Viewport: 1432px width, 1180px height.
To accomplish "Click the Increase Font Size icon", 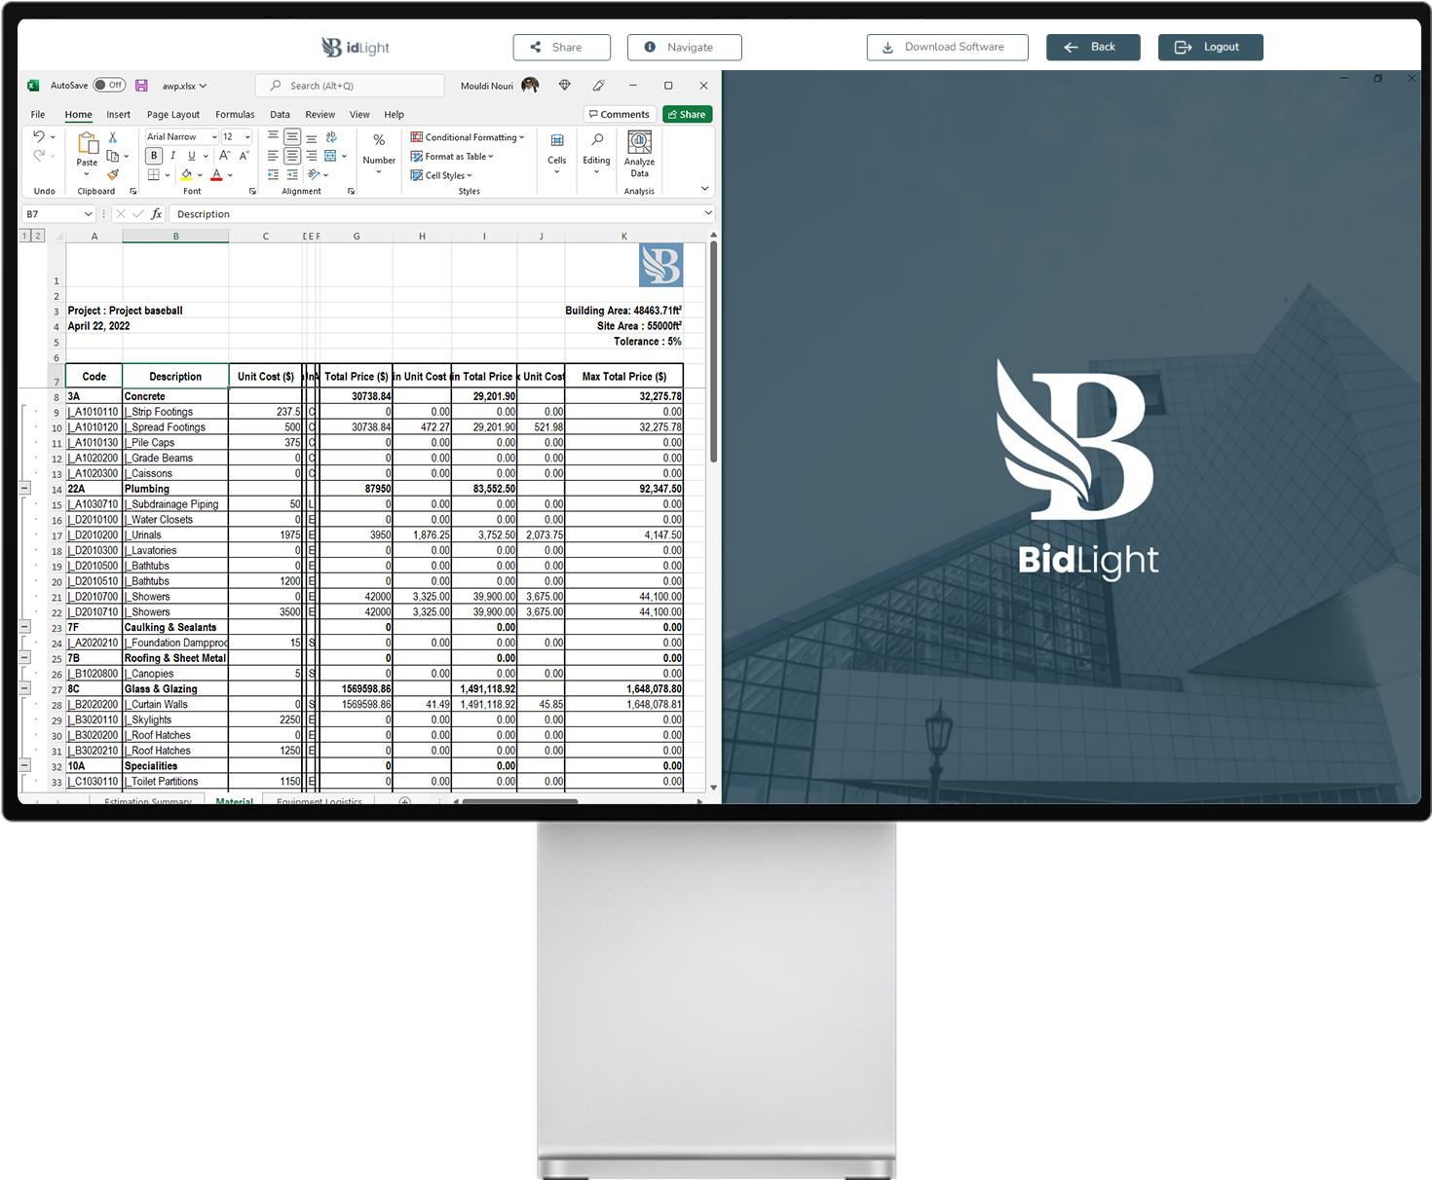I will (225, 156).
